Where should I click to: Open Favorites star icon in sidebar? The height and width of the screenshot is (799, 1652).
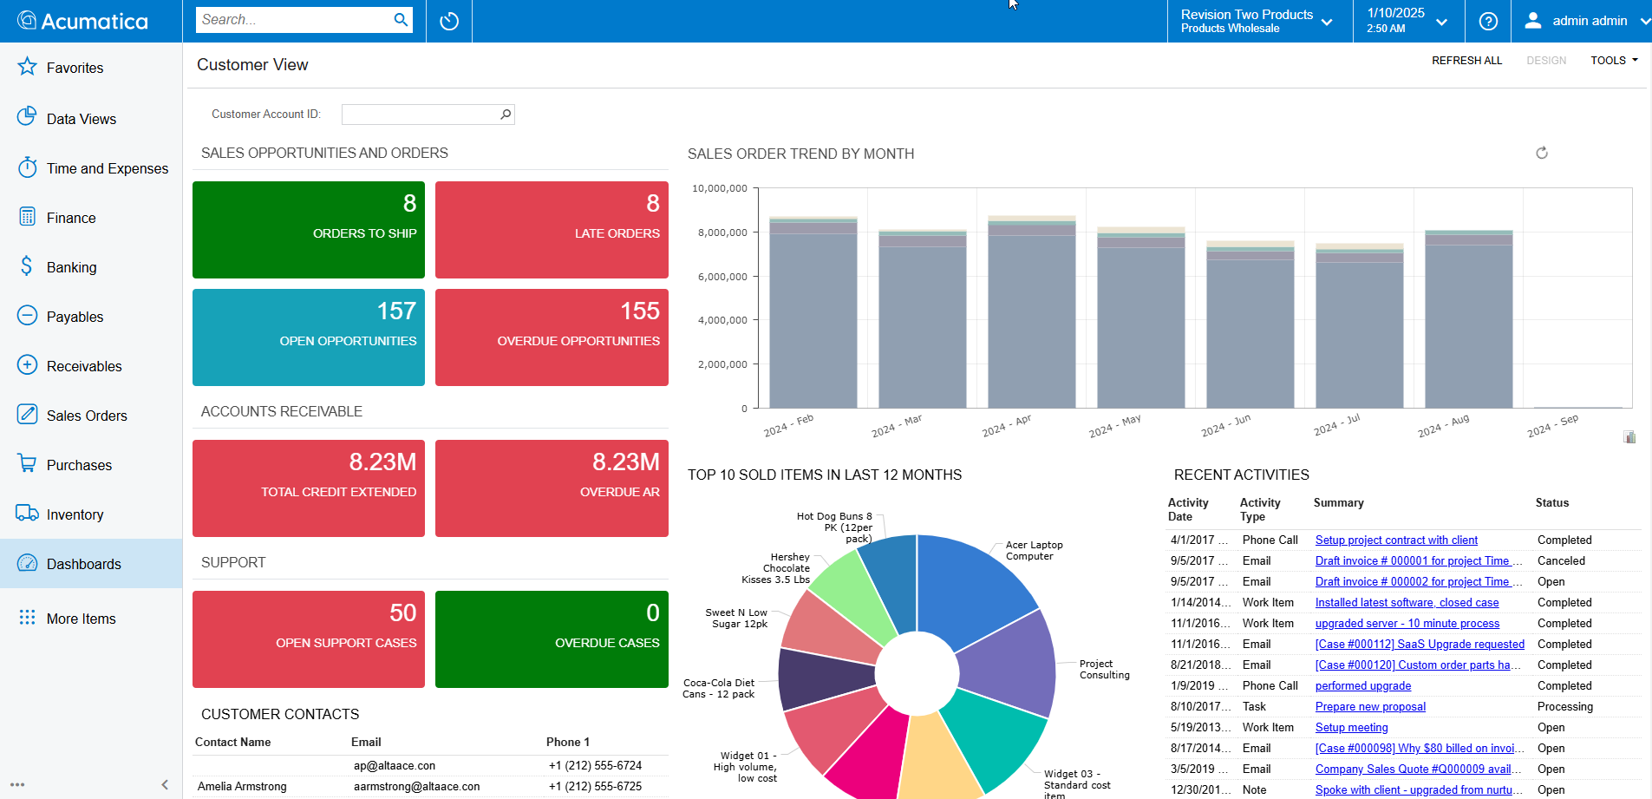[27, 67]
